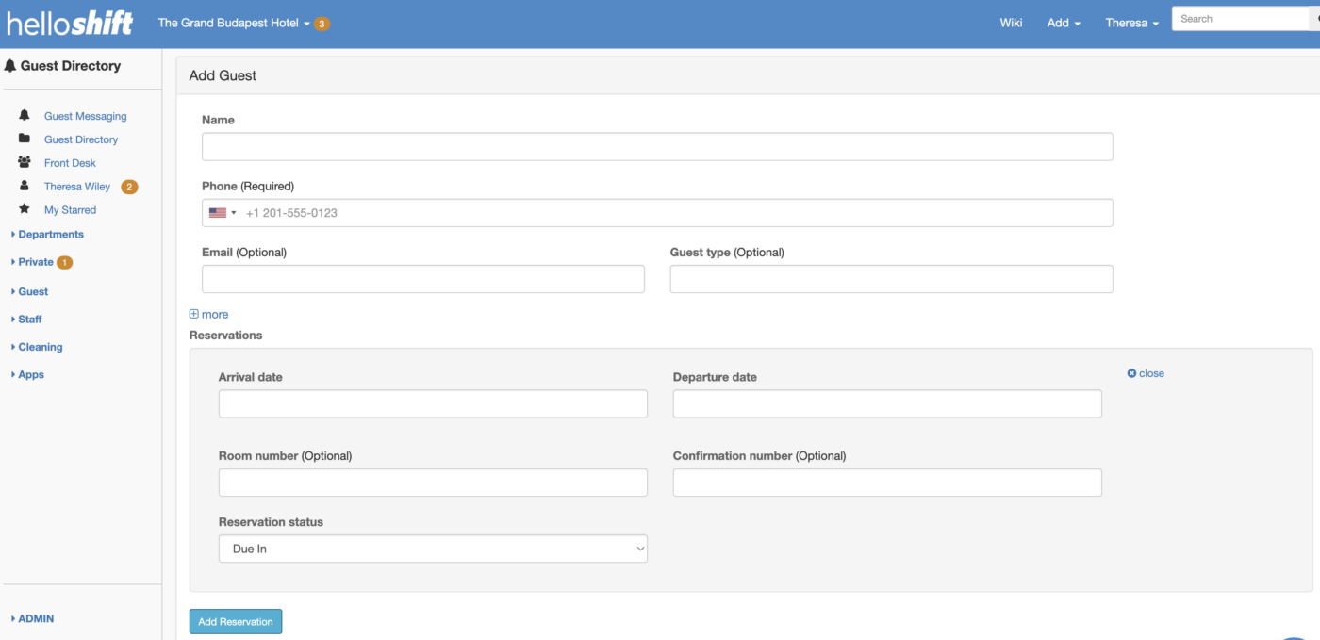The width and height of the screenshot is (1320, 640).
Task: Click the orange 1 badge next to Private
Action: pyautogui.click(x=64, y=262)
